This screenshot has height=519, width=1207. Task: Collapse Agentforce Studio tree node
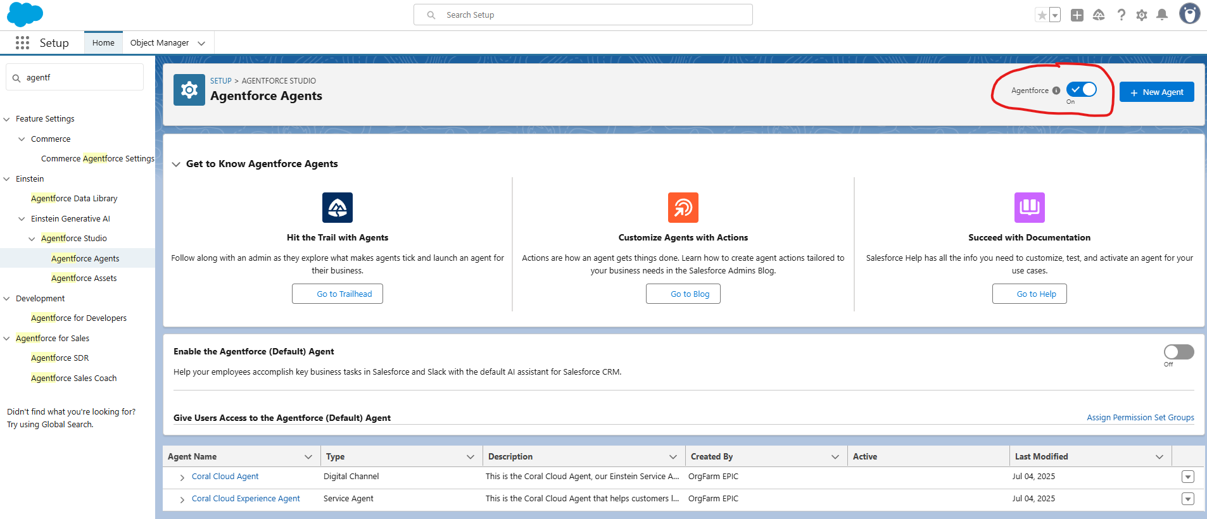(x=32, y=239)
